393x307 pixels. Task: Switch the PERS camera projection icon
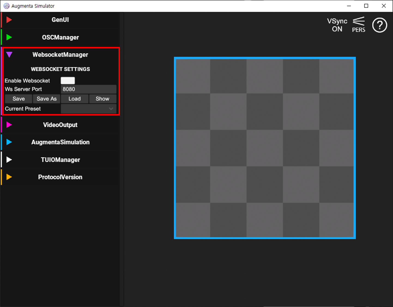tap(359, 25)
